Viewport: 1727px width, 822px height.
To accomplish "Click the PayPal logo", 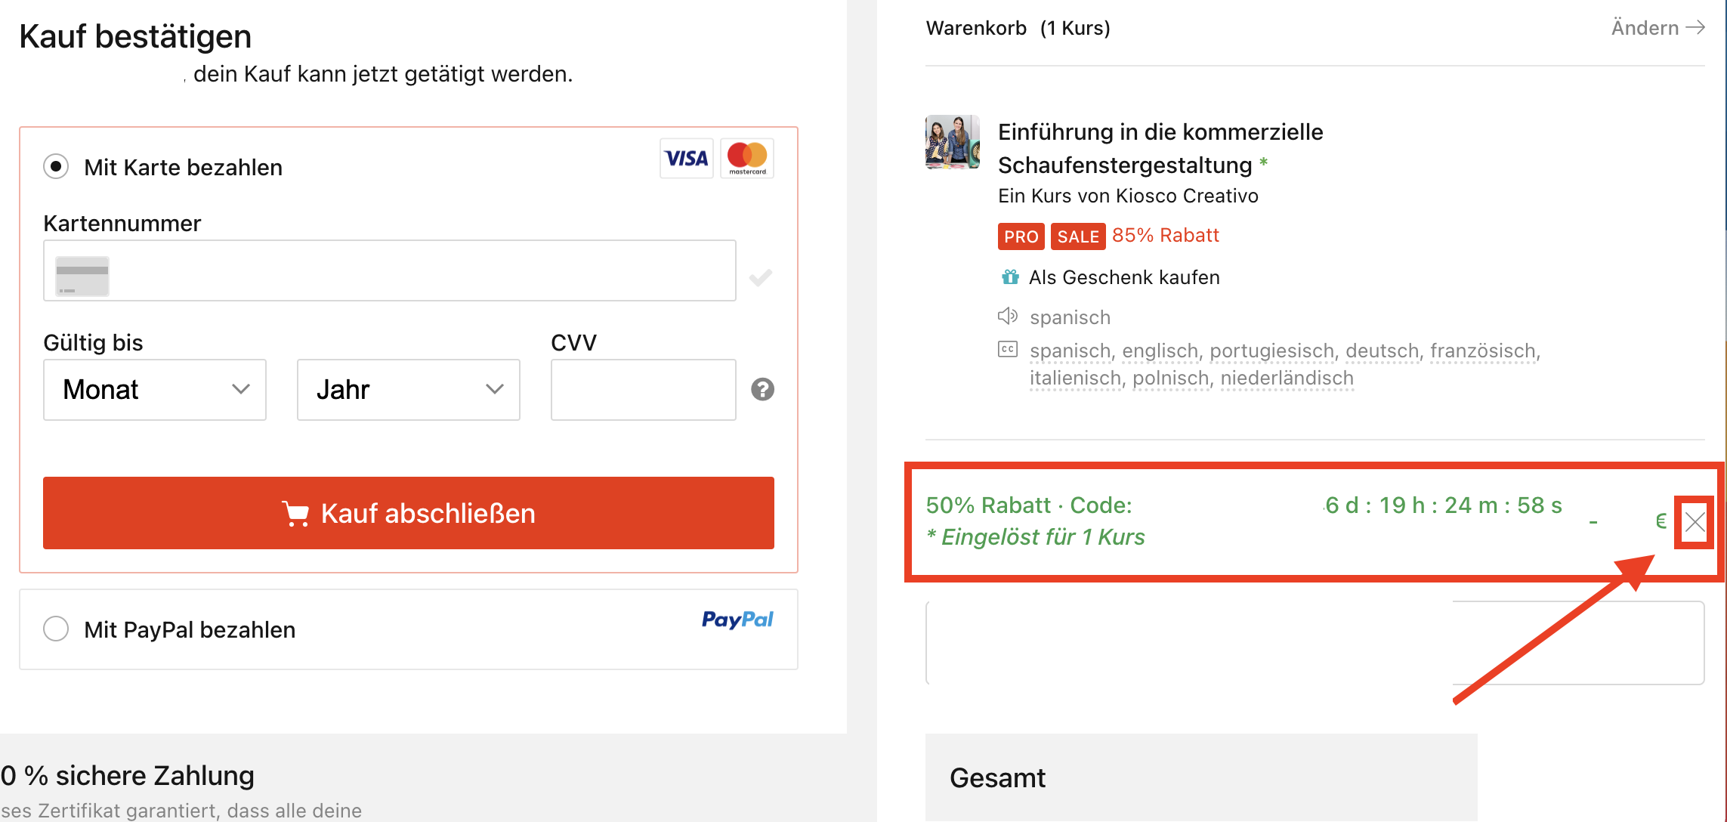I will click(x=737, y=620).
